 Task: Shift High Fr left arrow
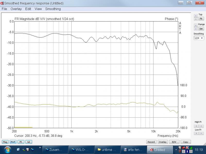coord(196,126)
